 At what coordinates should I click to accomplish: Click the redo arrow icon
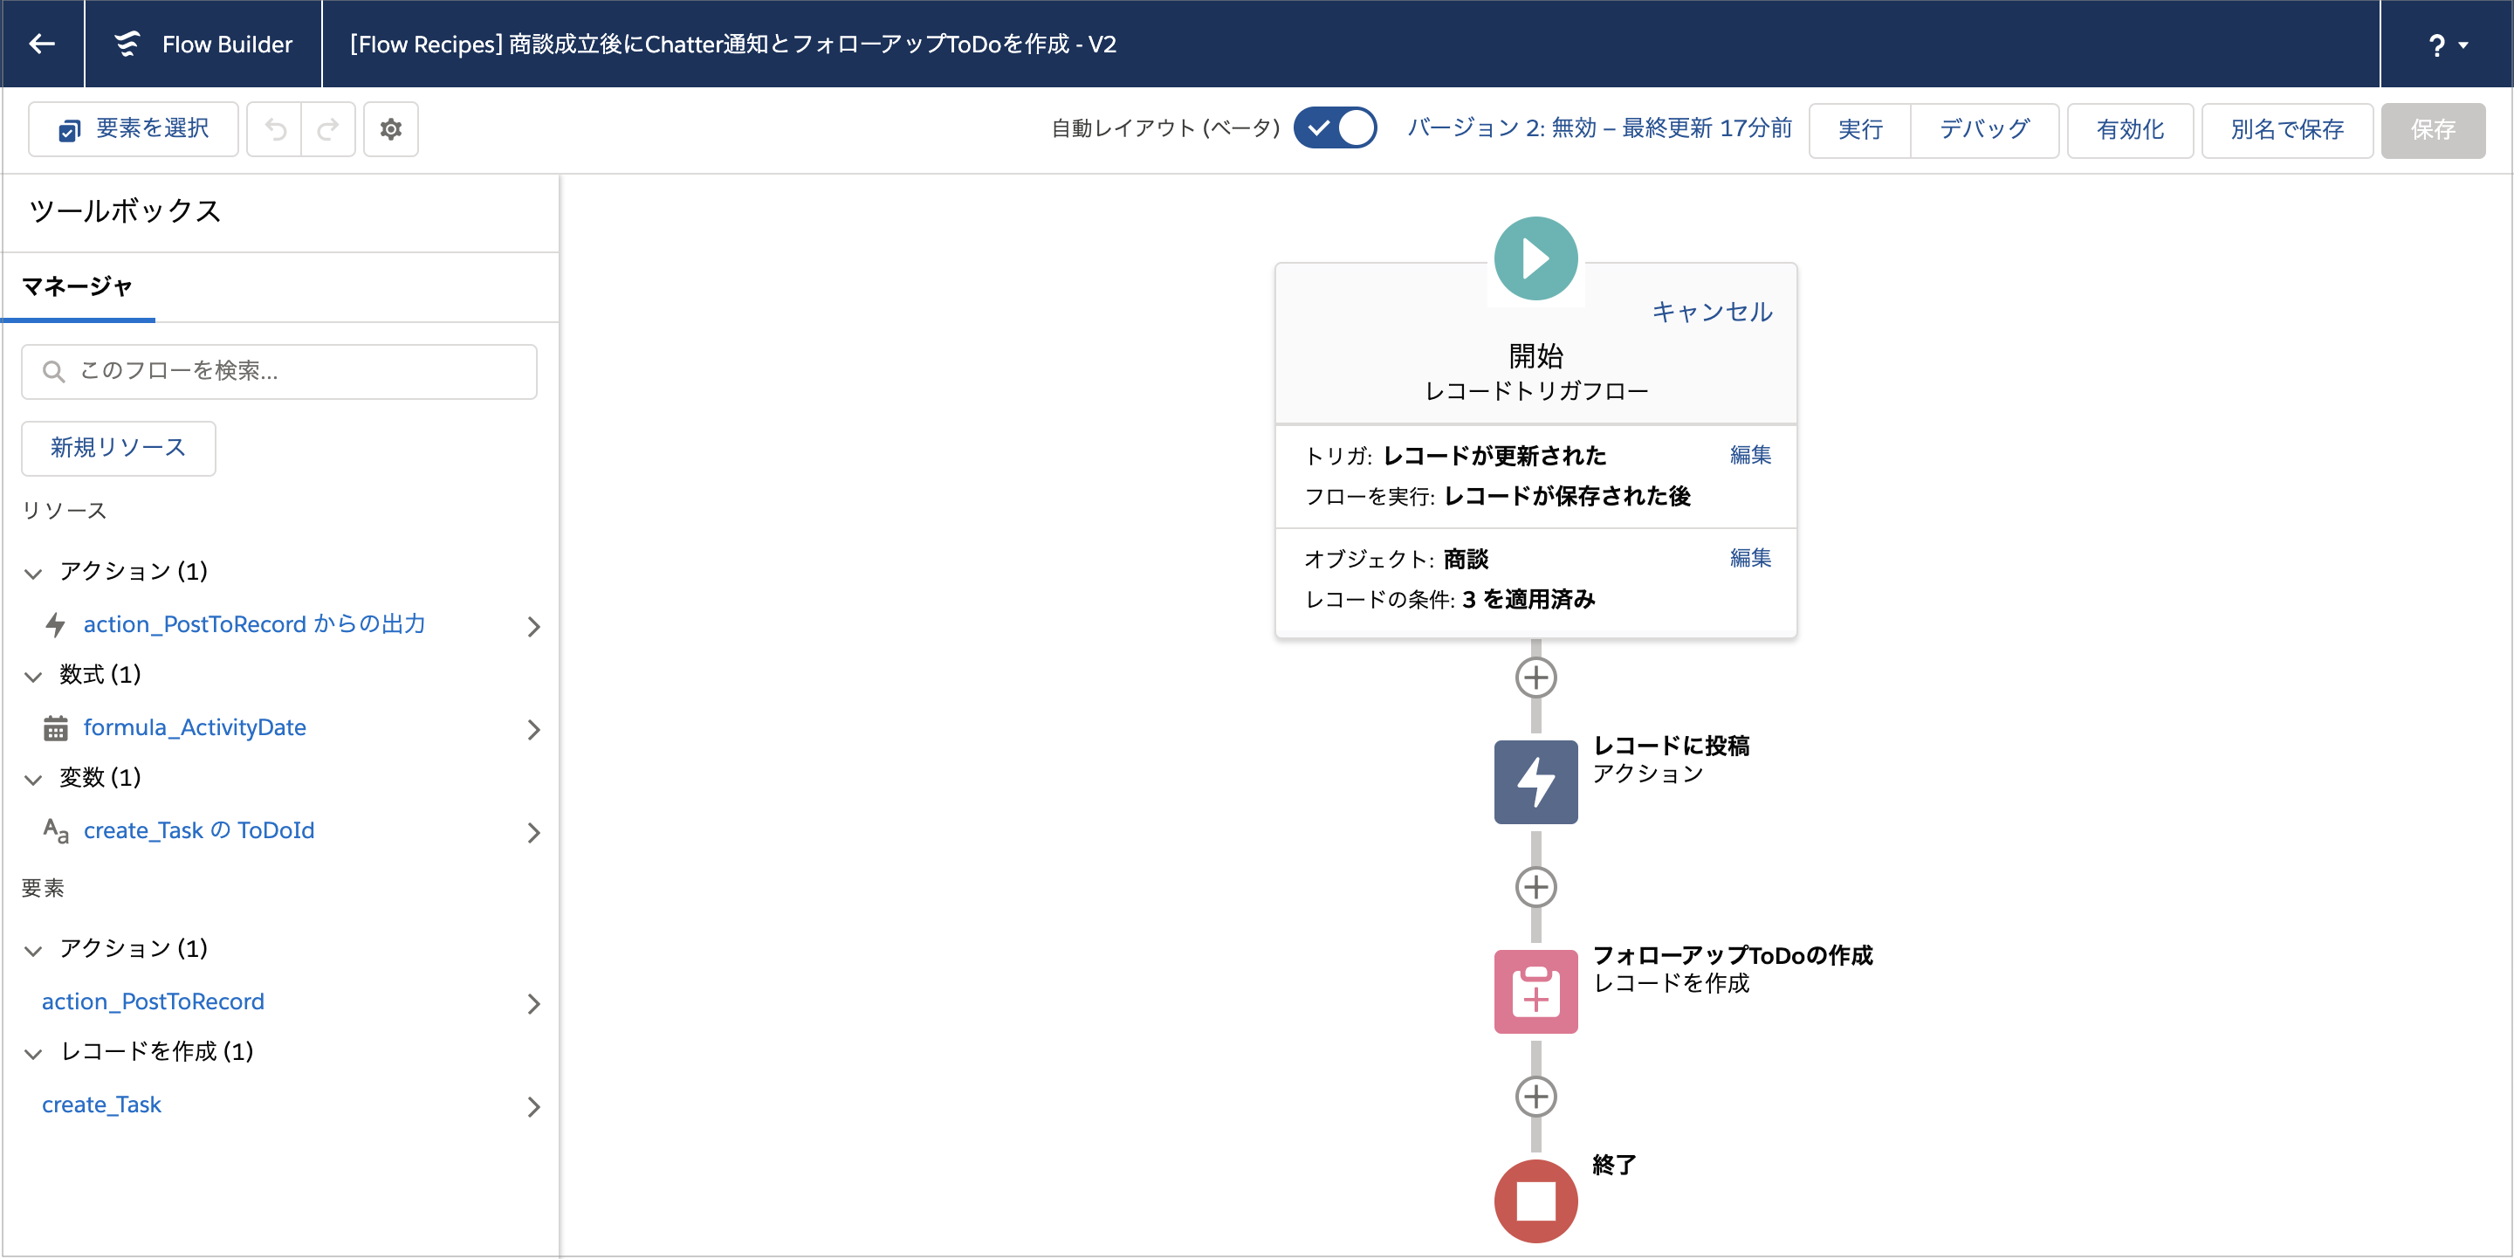(328, 129)
